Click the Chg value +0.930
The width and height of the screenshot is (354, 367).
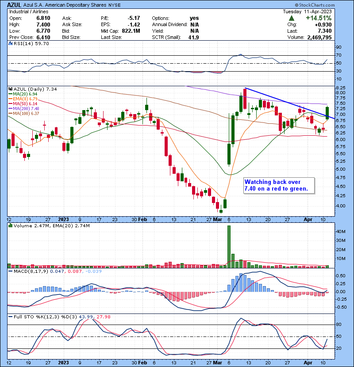[323, 25]
